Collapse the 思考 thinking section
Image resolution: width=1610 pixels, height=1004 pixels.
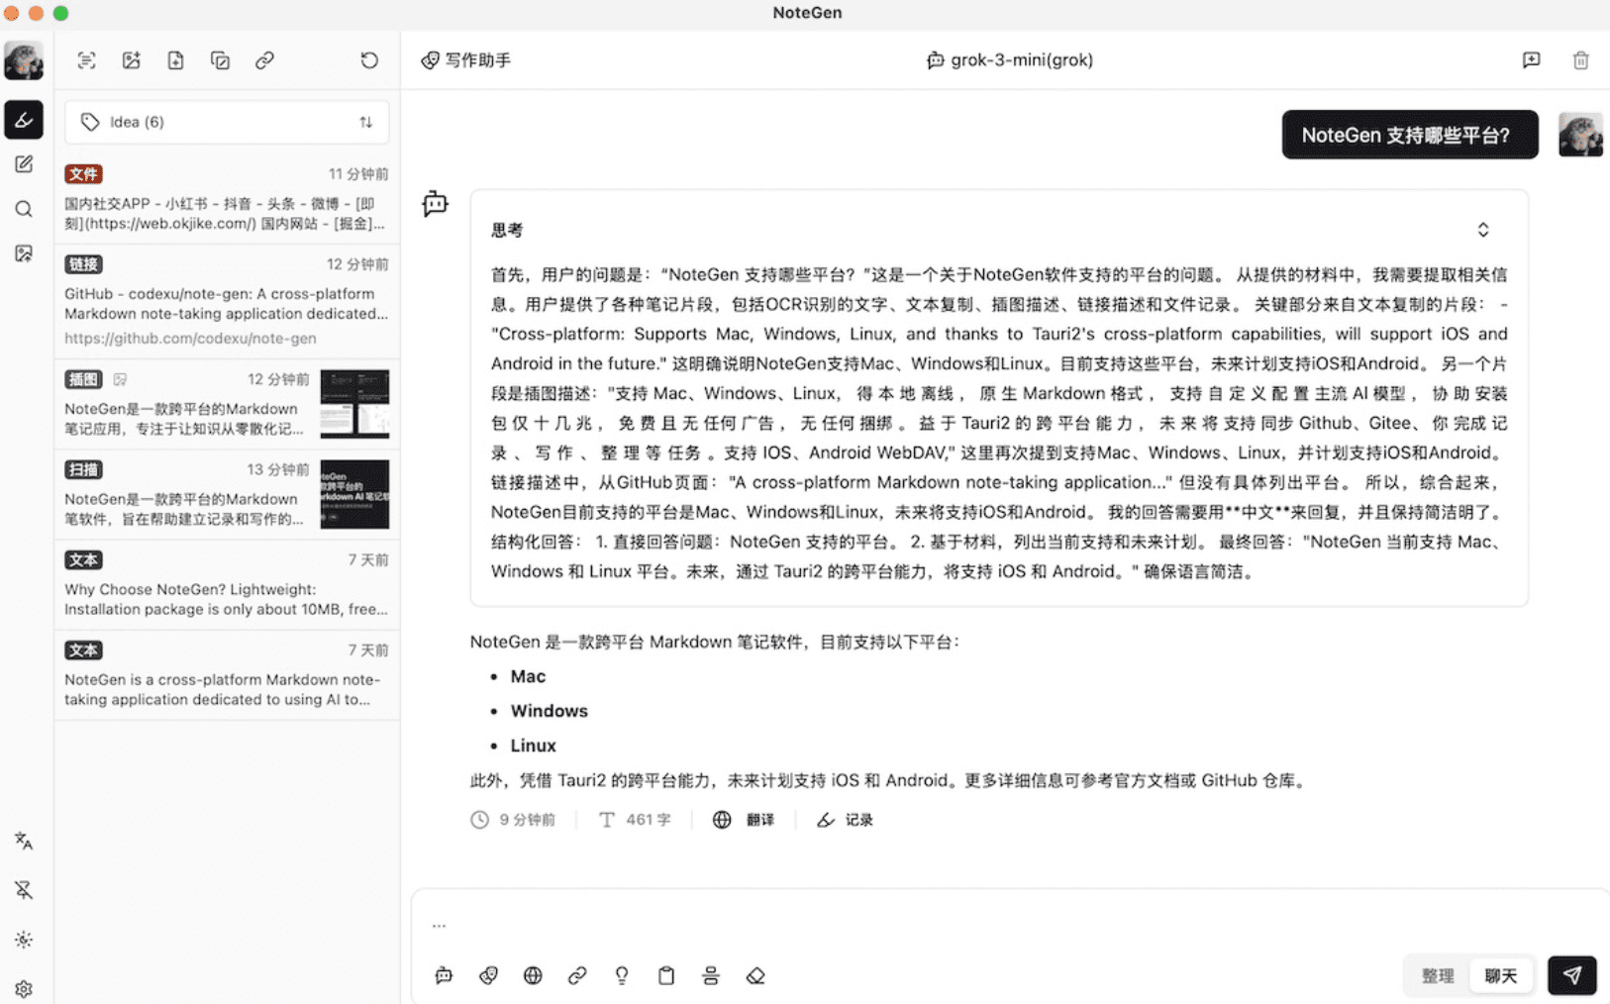click(1482, 230)
